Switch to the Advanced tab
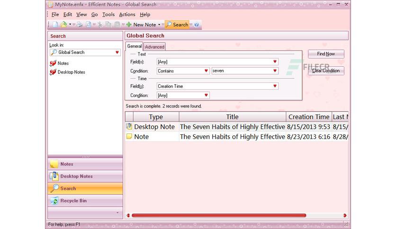 154,47
